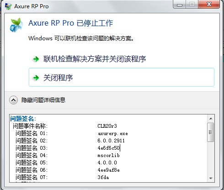Click the scrollbar track below the thumb
The image size is (224, 190).
pyautogui.click(x=211, y=158)
